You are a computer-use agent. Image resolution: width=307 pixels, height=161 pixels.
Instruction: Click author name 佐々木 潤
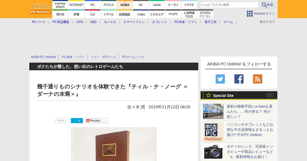[x=136, y=107]
